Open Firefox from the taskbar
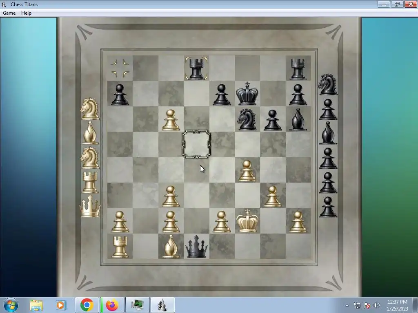This screenshot has width=418, height=313. 112,305
